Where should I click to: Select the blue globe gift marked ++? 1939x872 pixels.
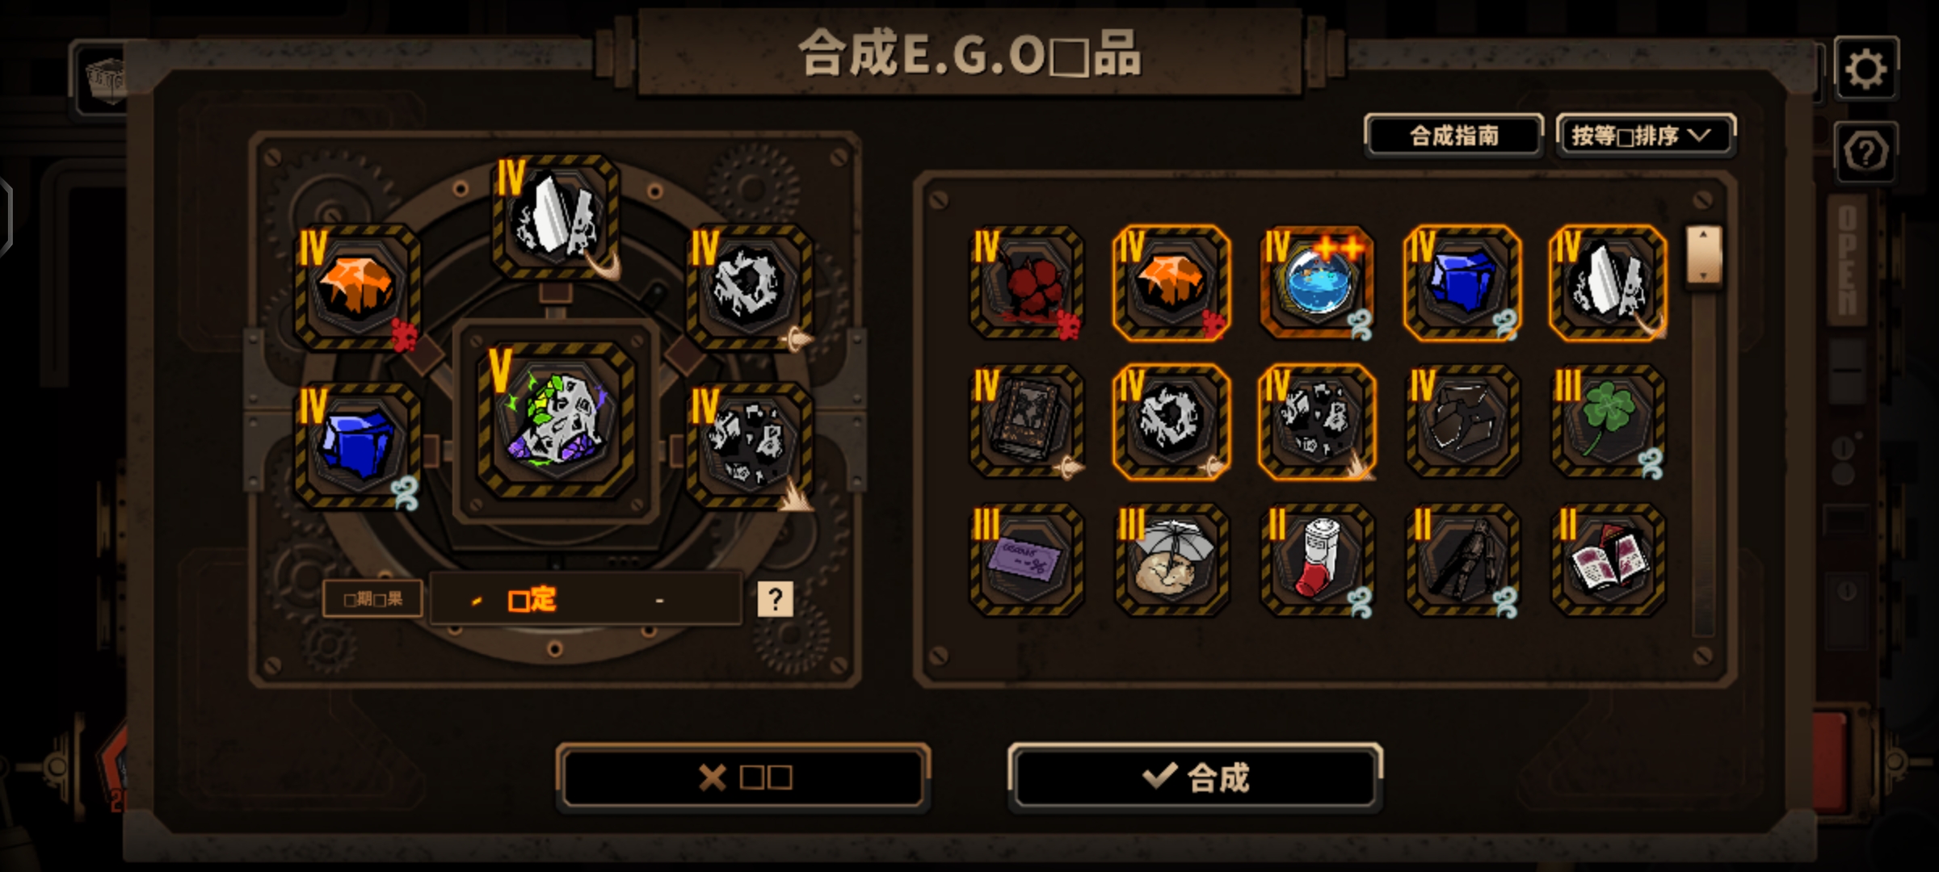tap(1317, 283)
